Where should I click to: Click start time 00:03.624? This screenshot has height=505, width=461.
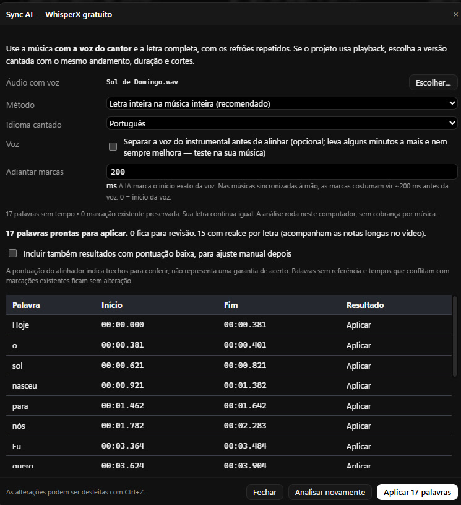(x=123, y=465)
